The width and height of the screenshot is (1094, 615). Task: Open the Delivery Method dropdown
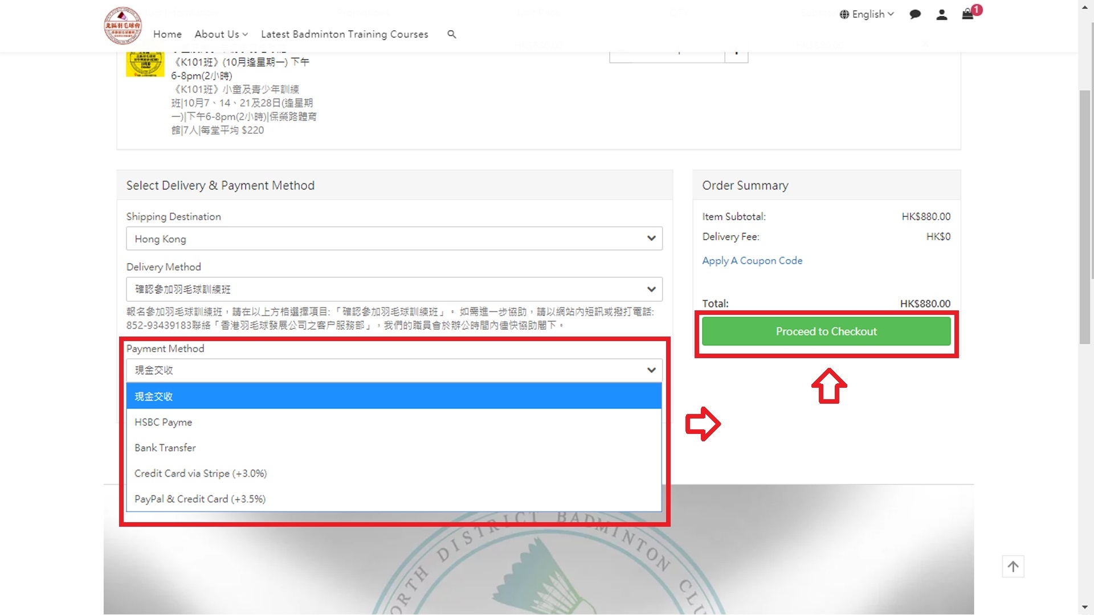[394, 289]
